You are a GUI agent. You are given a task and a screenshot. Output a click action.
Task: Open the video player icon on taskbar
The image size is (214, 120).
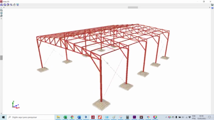coord(141,117)
